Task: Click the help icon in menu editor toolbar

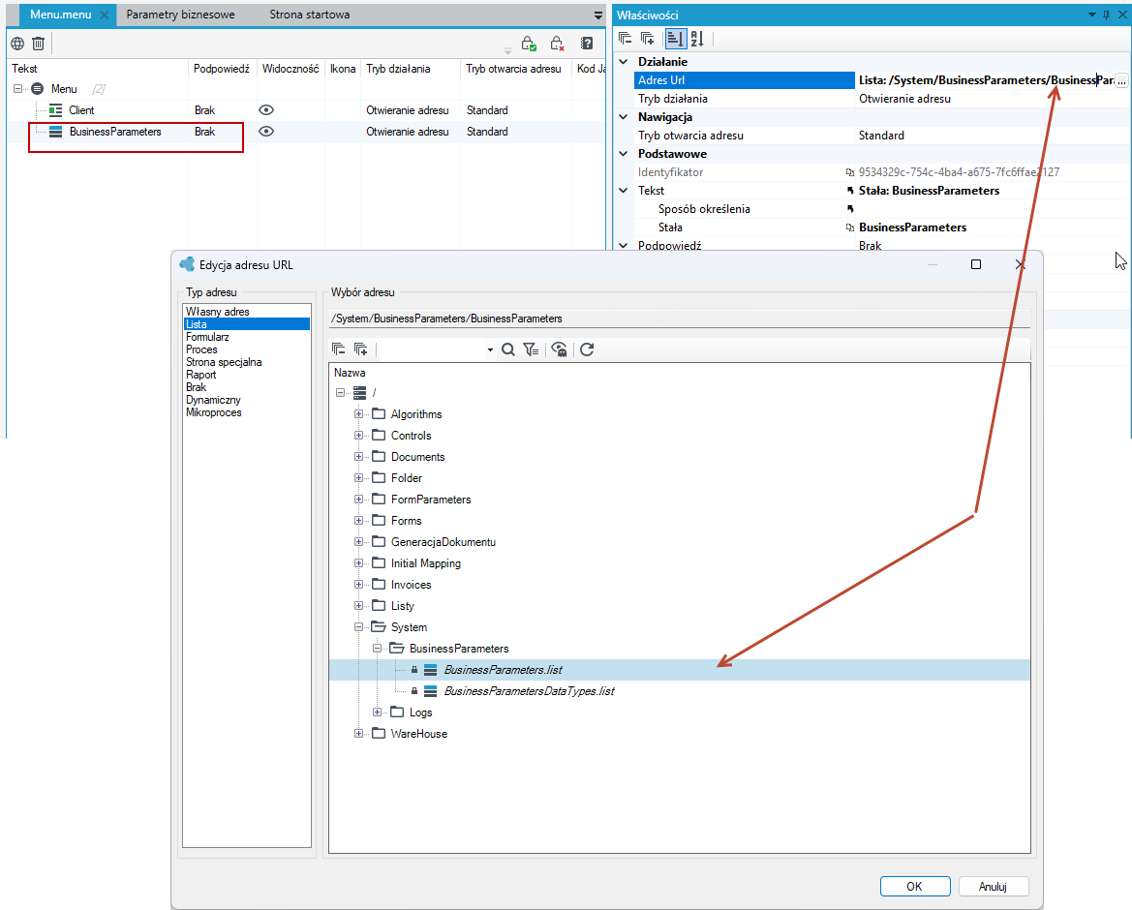Action: coord(587,44)
